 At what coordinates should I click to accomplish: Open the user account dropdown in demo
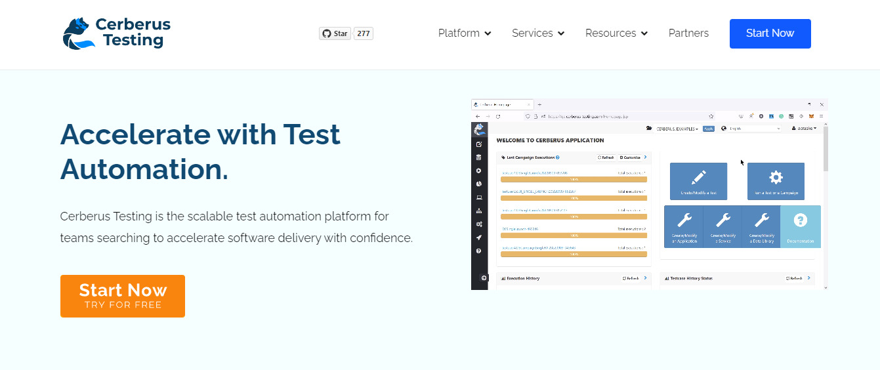tap(805, 129)
